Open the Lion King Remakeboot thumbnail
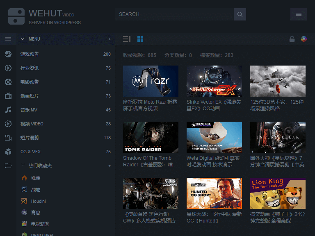Image resolution: width=315 pixels, height=236 pixels. coord(278,193)
